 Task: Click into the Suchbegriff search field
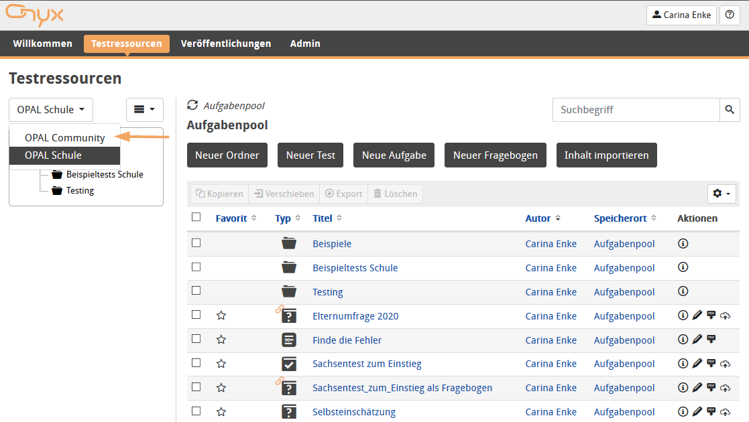pos(636,110)
